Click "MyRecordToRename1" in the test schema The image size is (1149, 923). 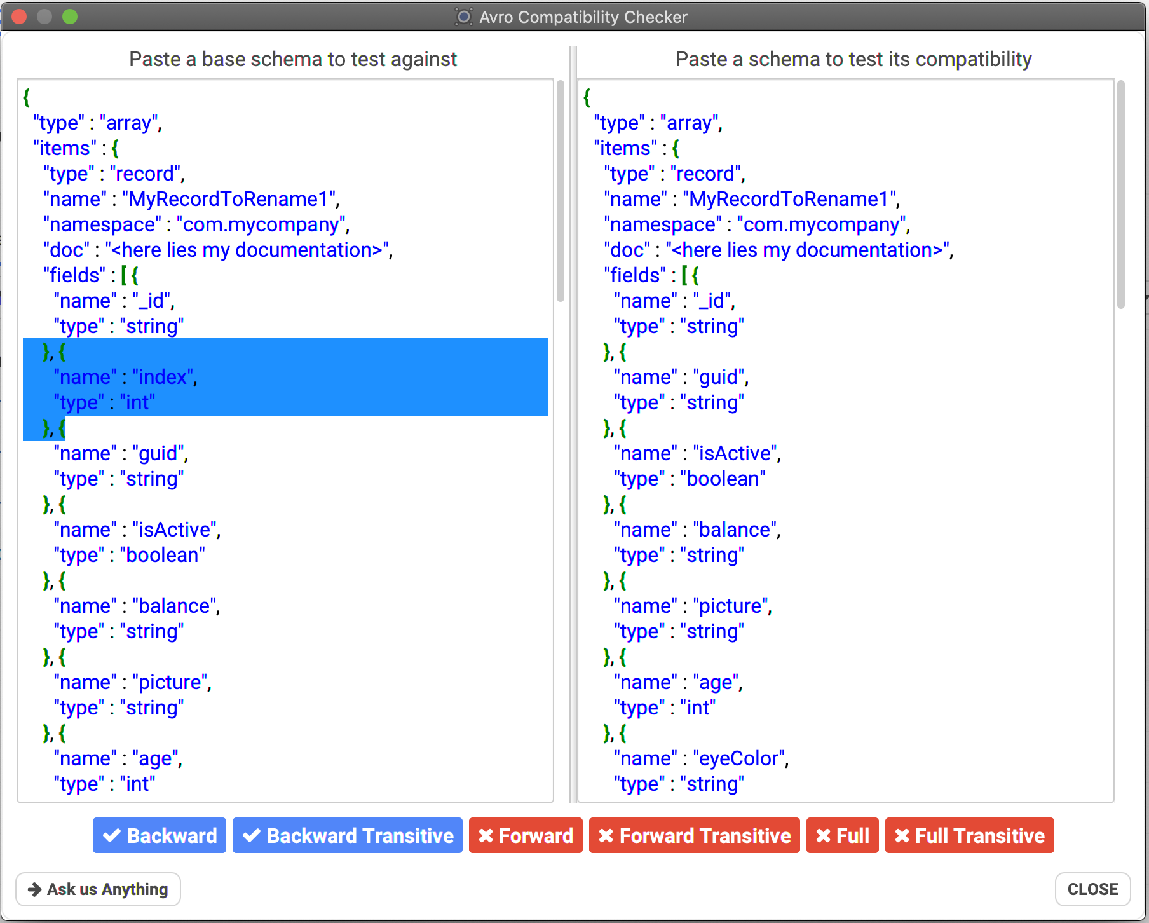789,199
